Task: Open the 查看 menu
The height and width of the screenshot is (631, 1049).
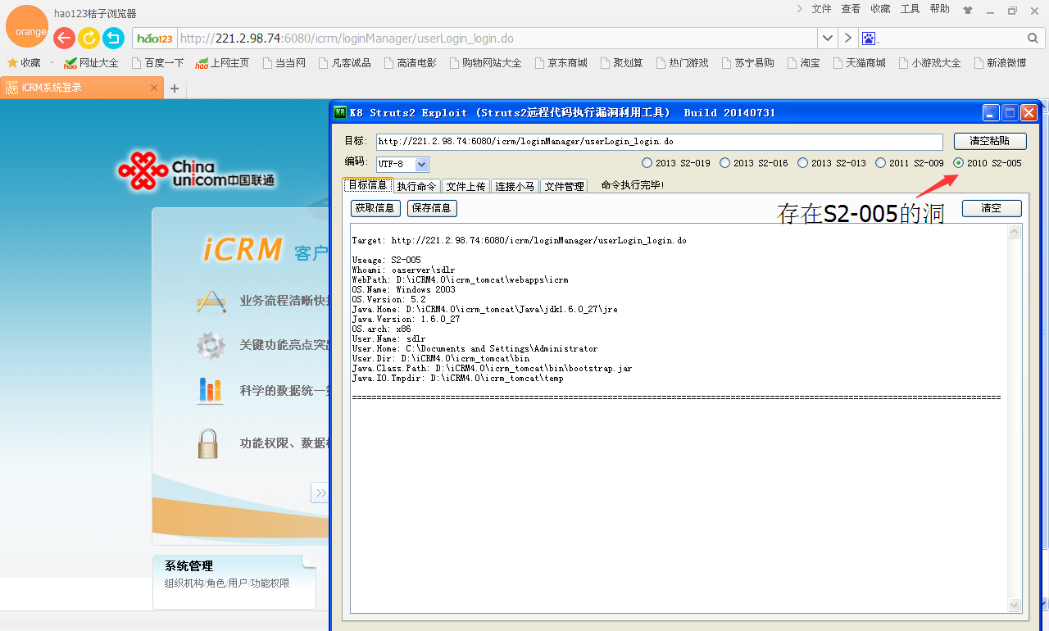Action: coord(851,9)
